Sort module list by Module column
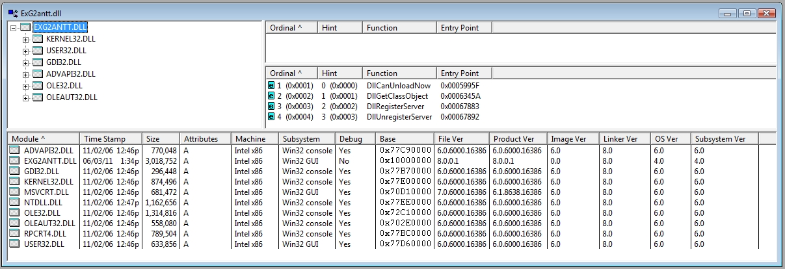Viewport: 785px width, 269px height. tap(43, 139)
